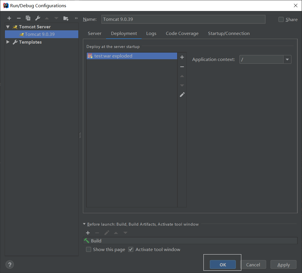
Task: Confirm with the OK button
Action: [223, 265]
